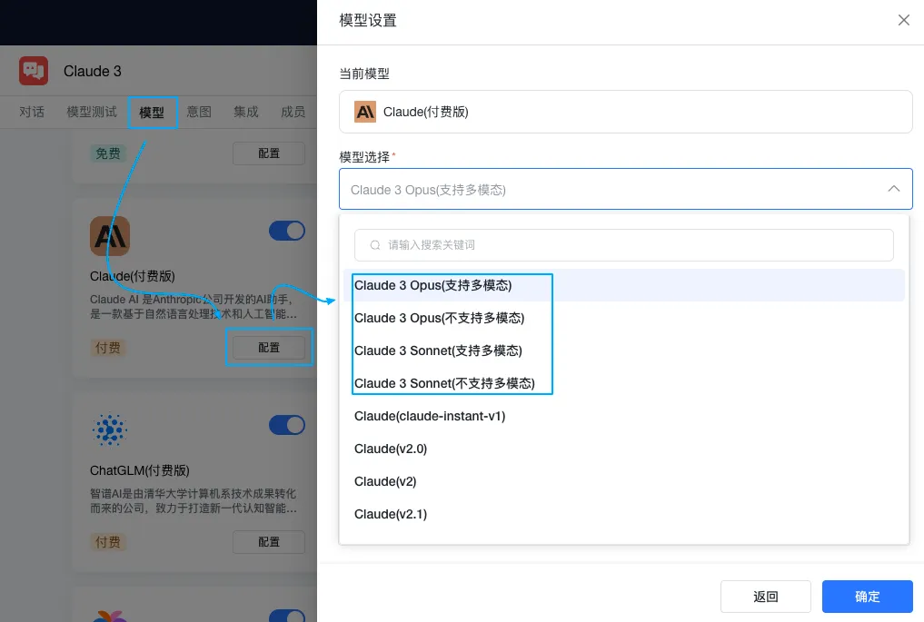Screen dimensions: 924x622
Task: Click the 当前模型 Claude(付费版) field
Action: [626, 112]
